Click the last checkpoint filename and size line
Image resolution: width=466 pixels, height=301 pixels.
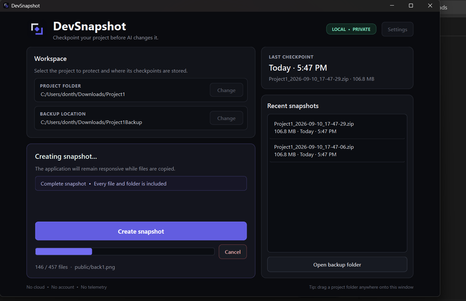(321, 79)
